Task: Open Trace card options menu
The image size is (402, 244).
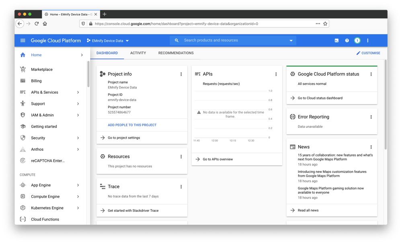Action: (x=181, y=187)
